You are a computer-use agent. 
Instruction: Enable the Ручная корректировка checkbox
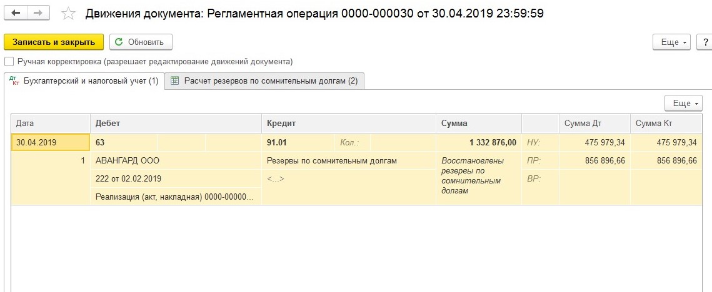coord(9,62)
